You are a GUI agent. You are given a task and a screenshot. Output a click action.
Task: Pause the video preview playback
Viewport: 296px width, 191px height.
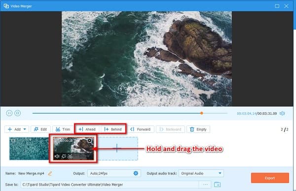[9, 113]
